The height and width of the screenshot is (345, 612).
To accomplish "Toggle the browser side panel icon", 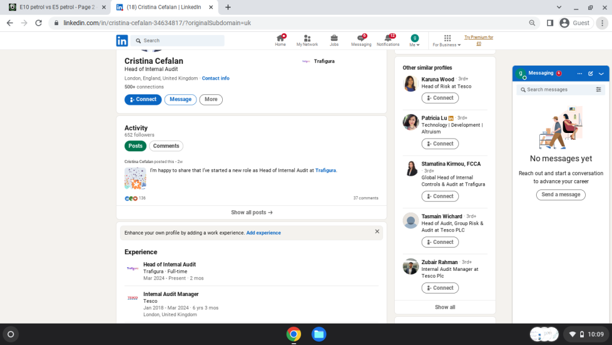I will pyautogui.click(x=550, y=23).
